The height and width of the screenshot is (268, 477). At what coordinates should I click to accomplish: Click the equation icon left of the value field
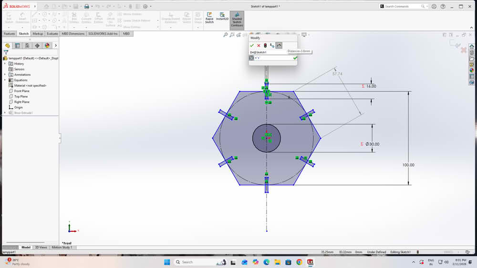pos(251,58)
